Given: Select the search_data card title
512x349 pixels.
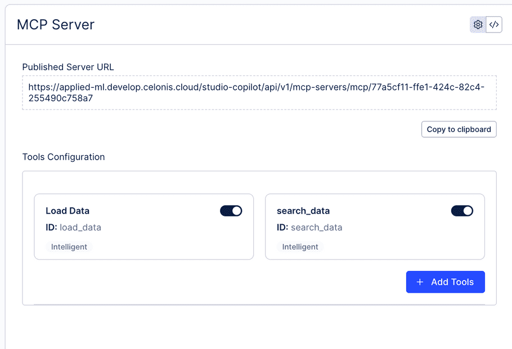Looking at the screenshot, I should point(303,211).
